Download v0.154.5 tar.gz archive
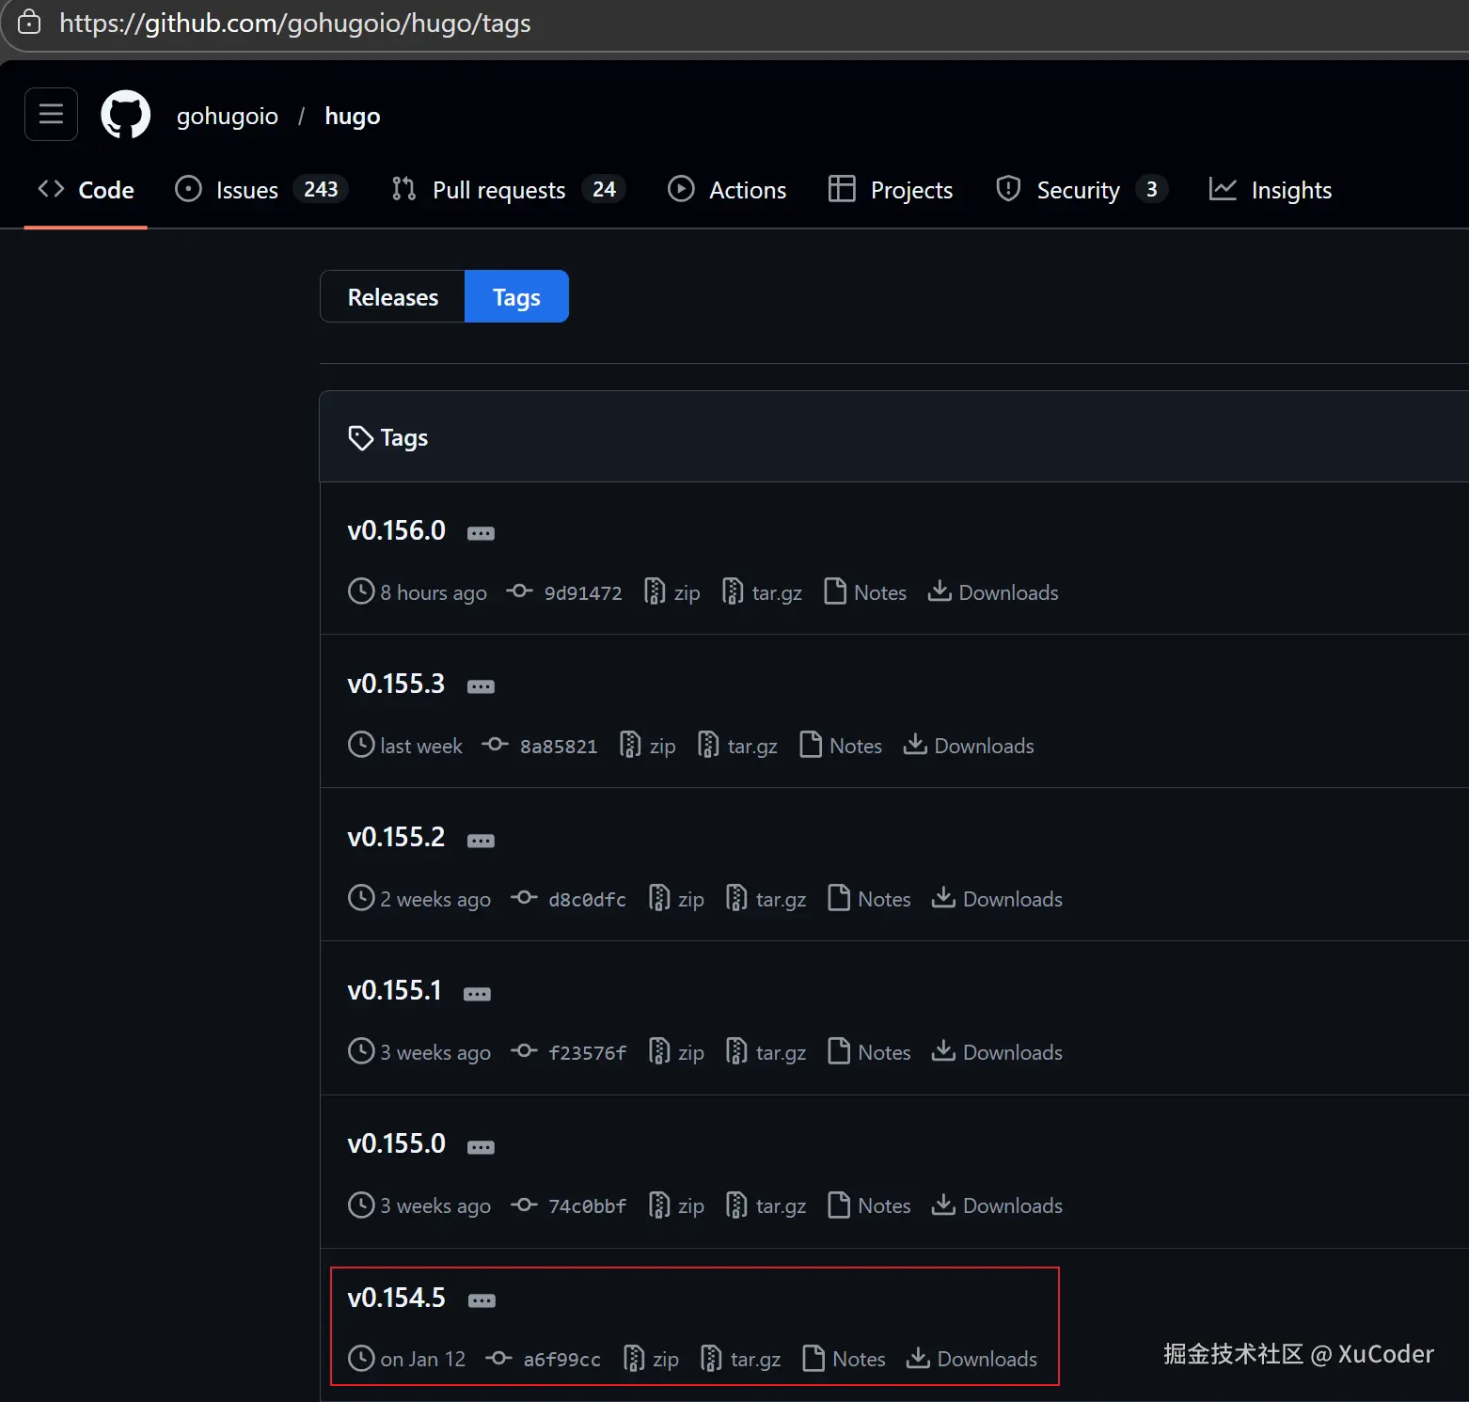The height and width of the screenshot is (1402, 1469). click(740, 1359)
